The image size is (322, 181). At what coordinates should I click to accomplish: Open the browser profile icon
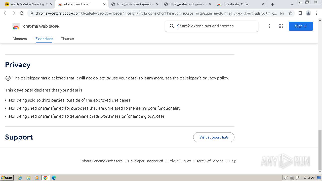(308, 13)
